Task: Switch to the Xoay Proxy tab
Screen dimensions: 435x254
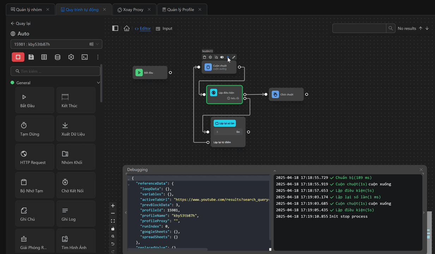Action: (x=134, y=9)
